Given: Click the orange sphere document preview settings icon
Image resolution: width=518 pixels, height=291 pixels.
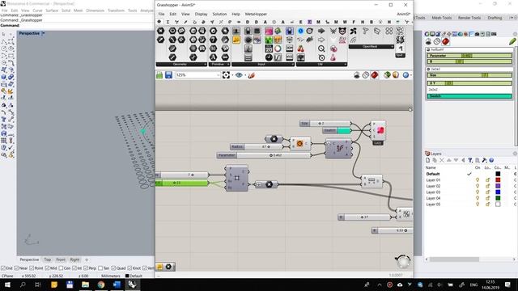Looking at the screenshot, I should [x=396, y=75].
